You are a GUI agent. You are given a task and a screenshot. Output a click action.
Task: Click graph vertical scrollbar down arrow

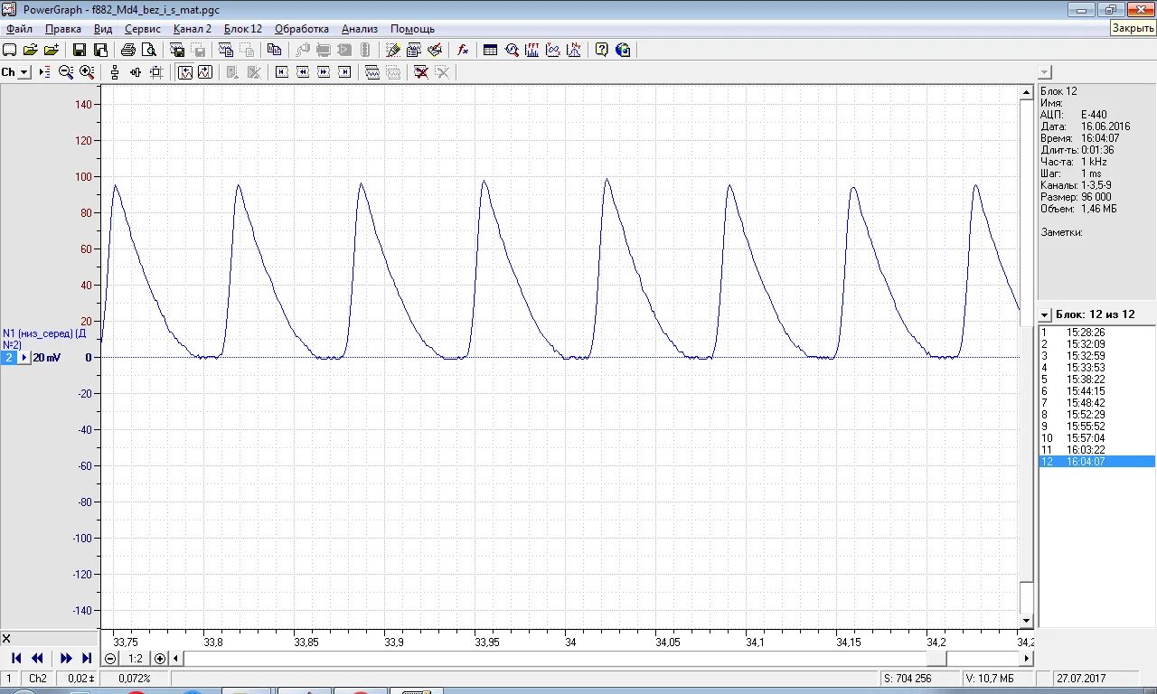1026,622
